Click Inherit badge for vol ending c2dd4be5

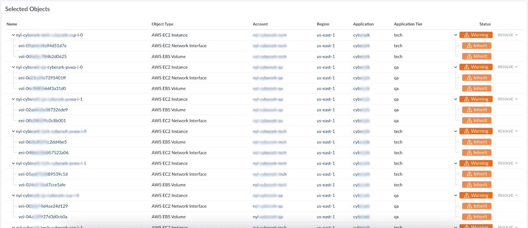click(477, 142)
